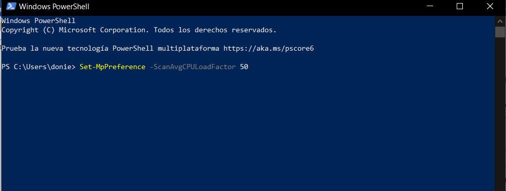
Task: Click the first console line Windows PowerShell
Action: (x=39, y=21)
